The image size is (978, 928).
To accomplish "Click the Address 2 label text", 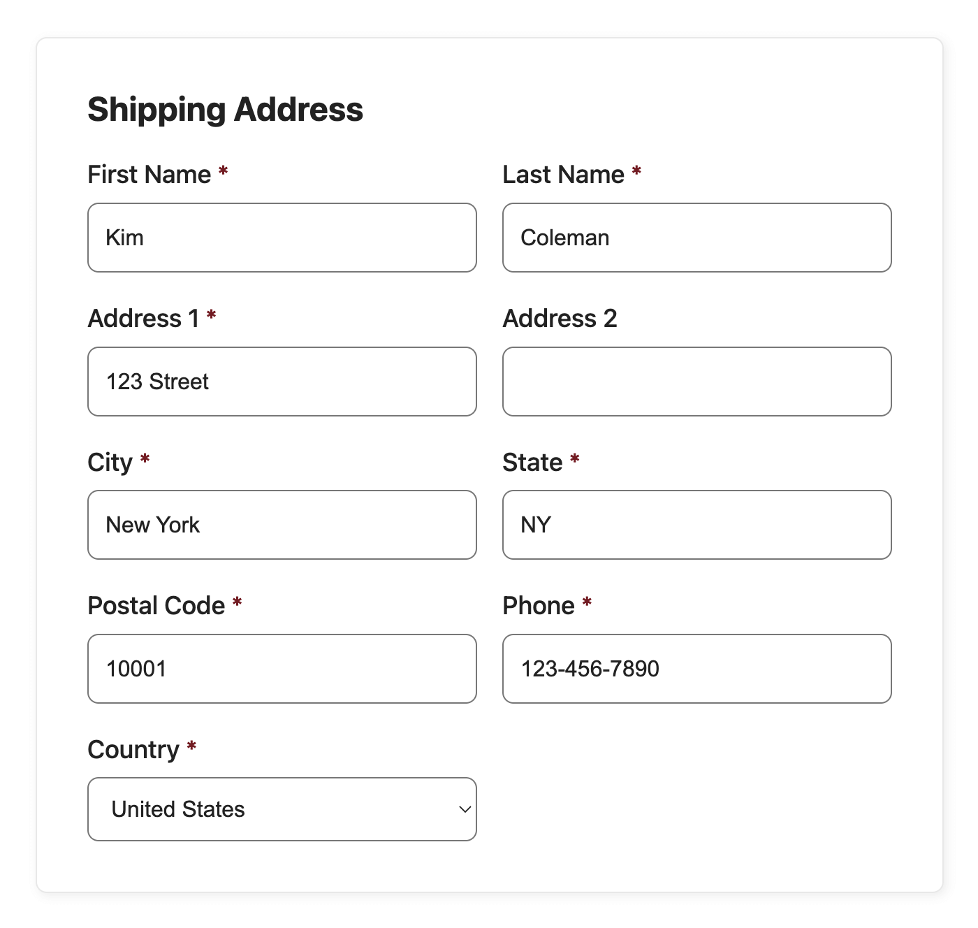I will (560, 319).
